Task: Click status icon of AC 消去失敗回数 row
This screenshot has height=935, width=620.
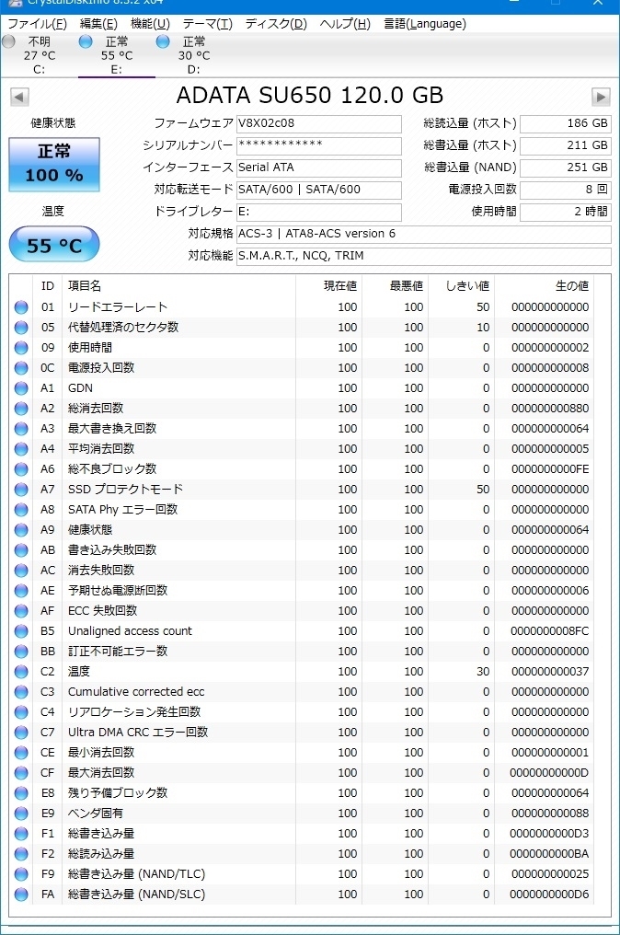Action: tap(21, 571)
